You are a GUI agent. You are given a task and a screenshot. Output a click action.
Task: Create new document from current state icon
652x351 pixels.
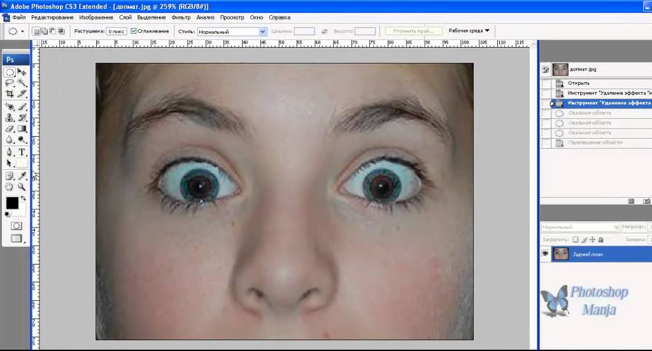click(631, 201)
